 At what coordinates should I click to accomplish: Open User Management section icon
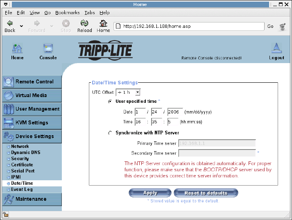tap(9, 109)
